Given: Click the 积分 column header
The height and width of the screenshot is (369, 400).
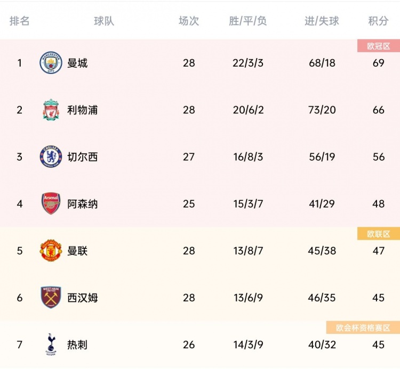Looking at the screenshot, I should point(378,21).
